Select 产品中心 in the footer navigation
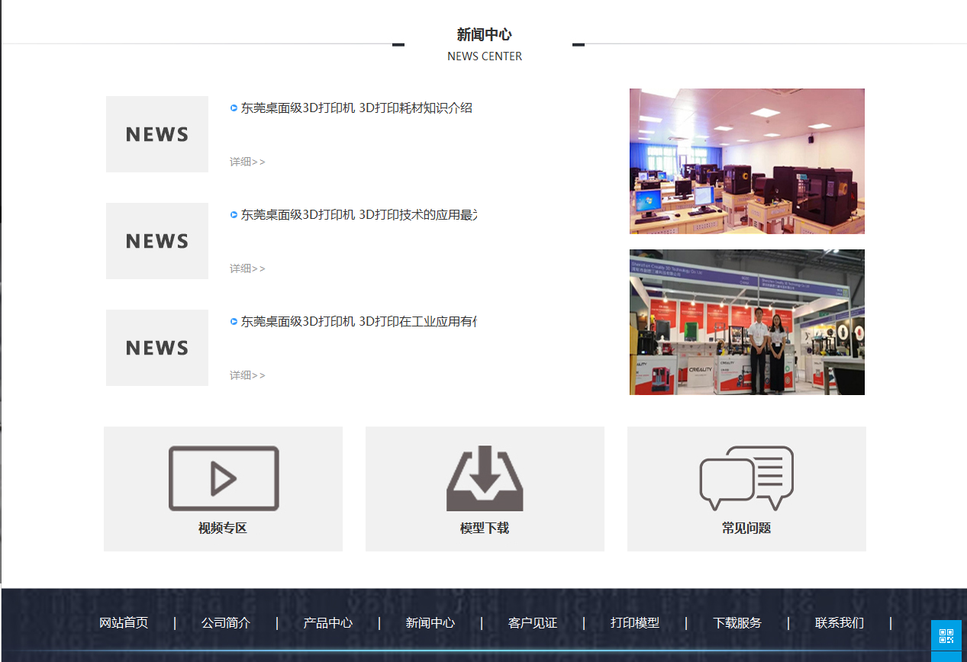 pyautogui.click(x=327, y=623)
